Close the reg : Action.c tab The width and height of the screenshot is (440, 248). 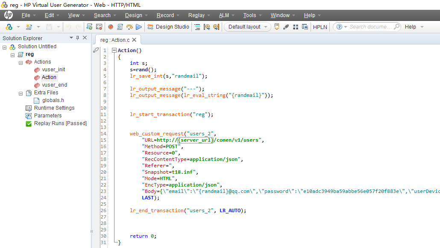pos(134,40)
